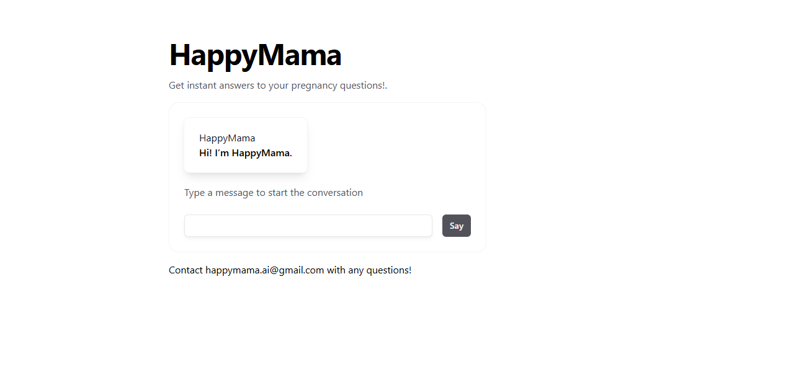Select the HappyMama sender name in the bubble
Screen dimensions: 809x385
point(227,138)
